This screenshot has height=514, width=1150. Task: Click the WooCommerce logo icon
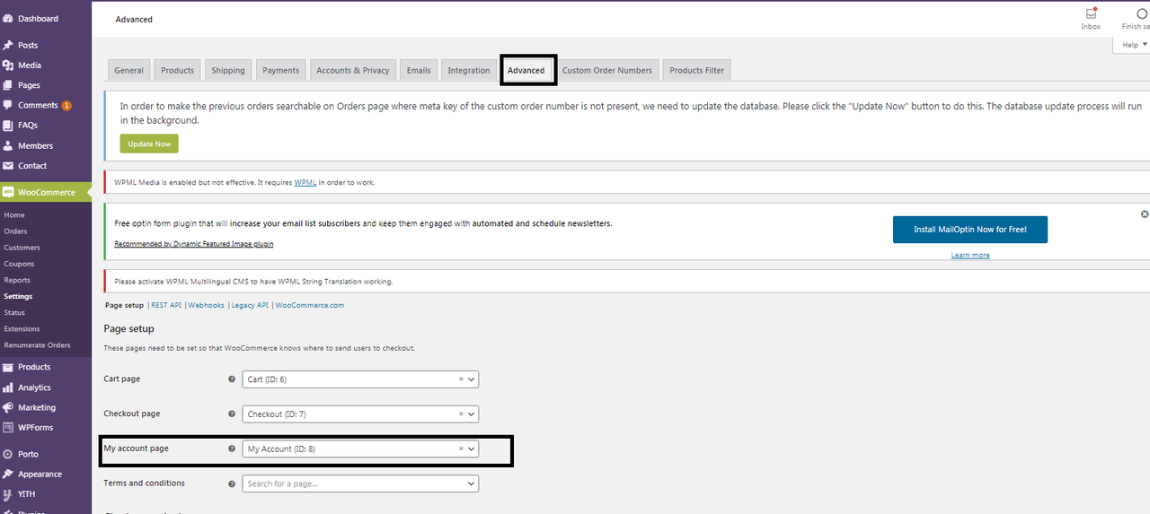click(8, 192)
